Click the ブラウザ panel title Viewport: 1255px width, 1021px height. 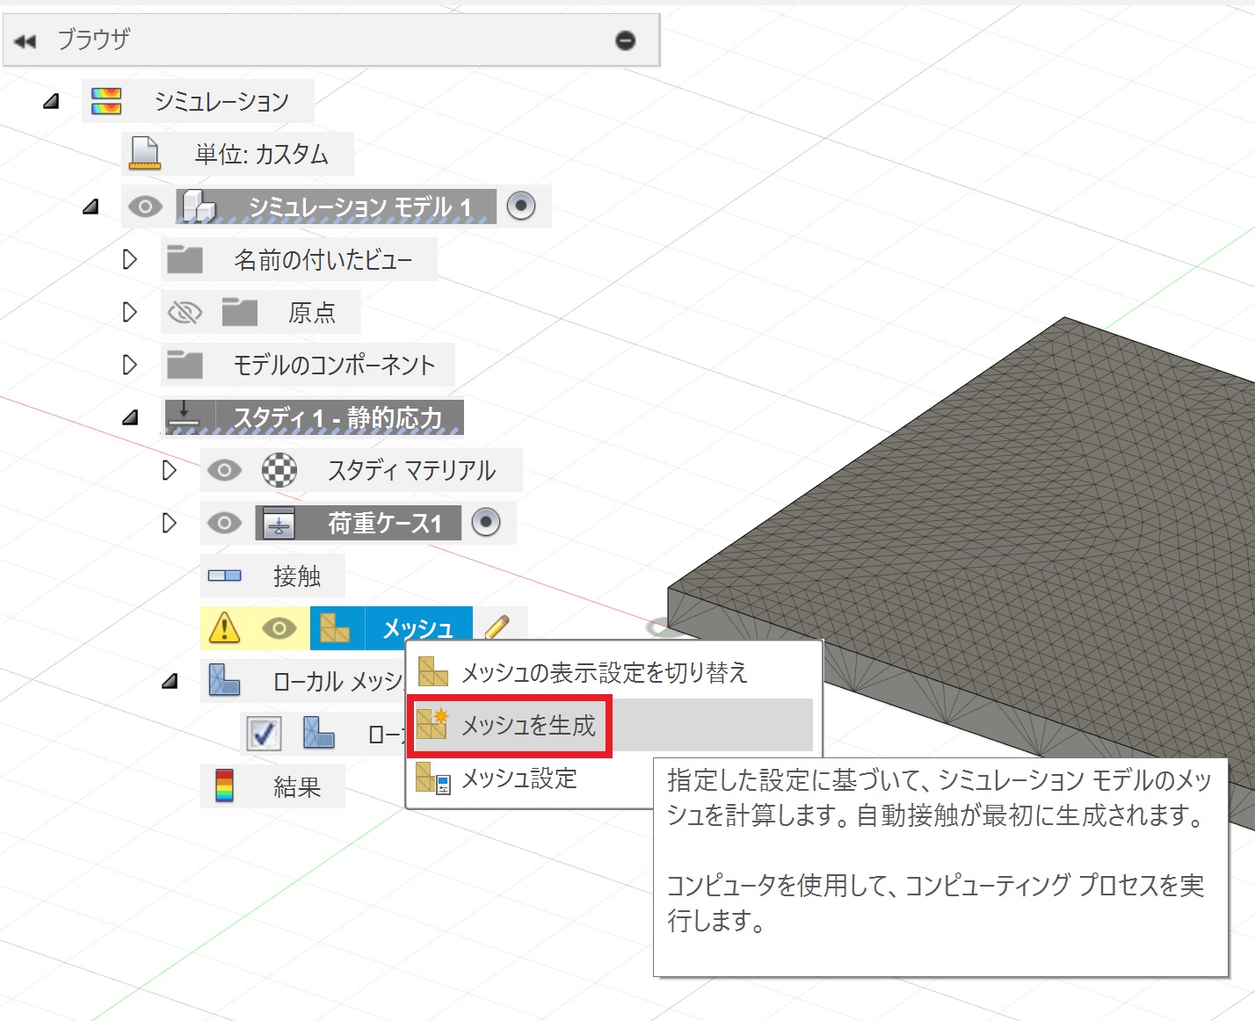pos(93,40)
